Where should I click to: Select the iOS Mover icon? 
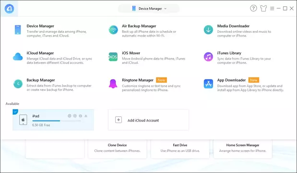click(113, 57)
